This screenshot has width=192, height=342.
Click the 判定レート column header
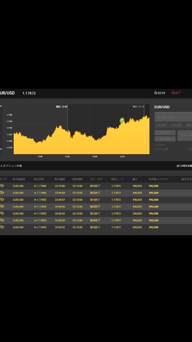tap(117, 179)
